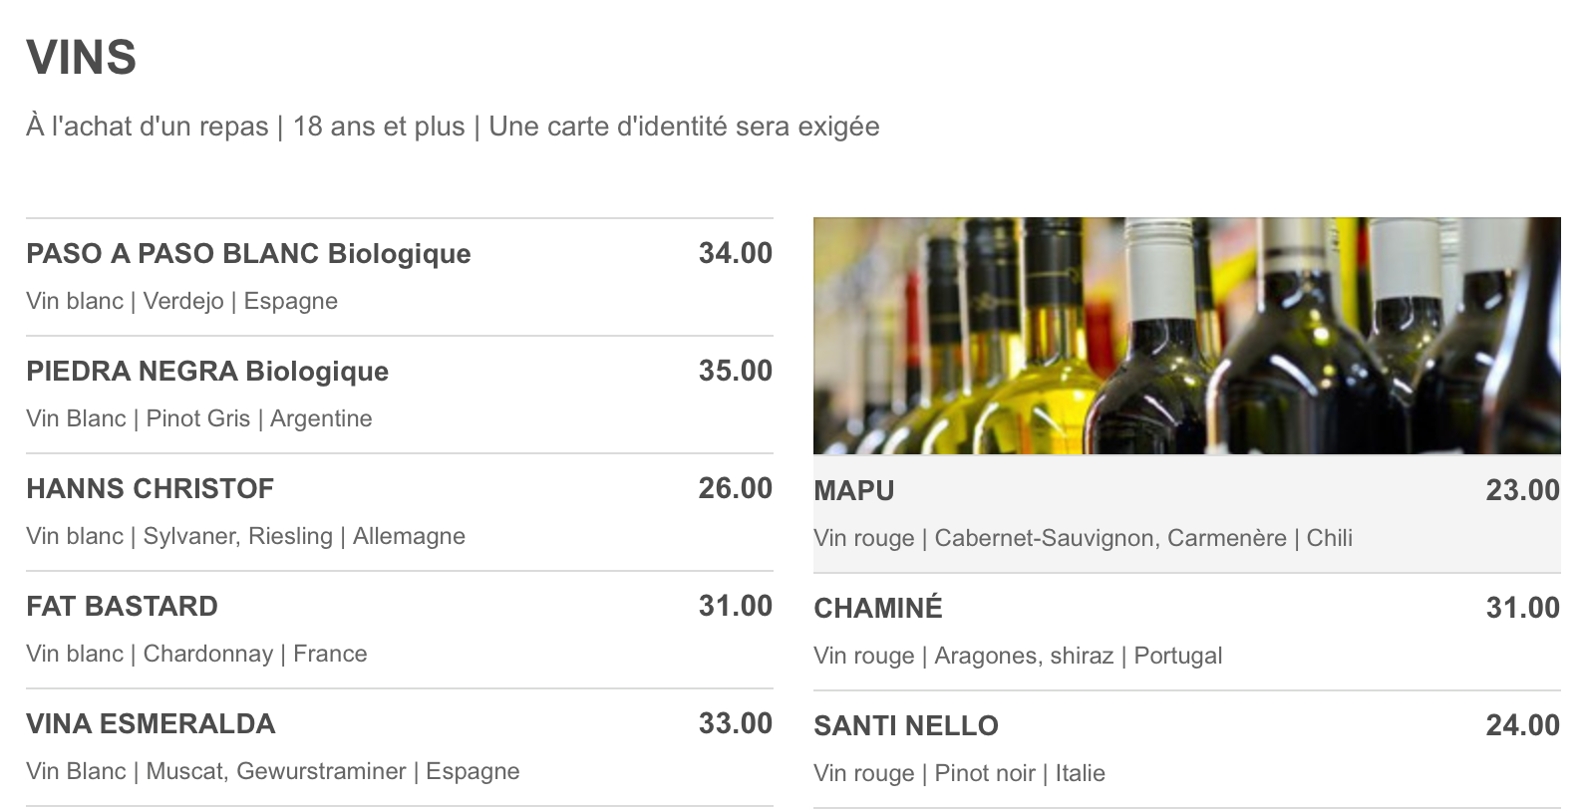Click the 35.00 price for Piedra Negra
This screenshot has height=809, width=1585.
[736, 371]
